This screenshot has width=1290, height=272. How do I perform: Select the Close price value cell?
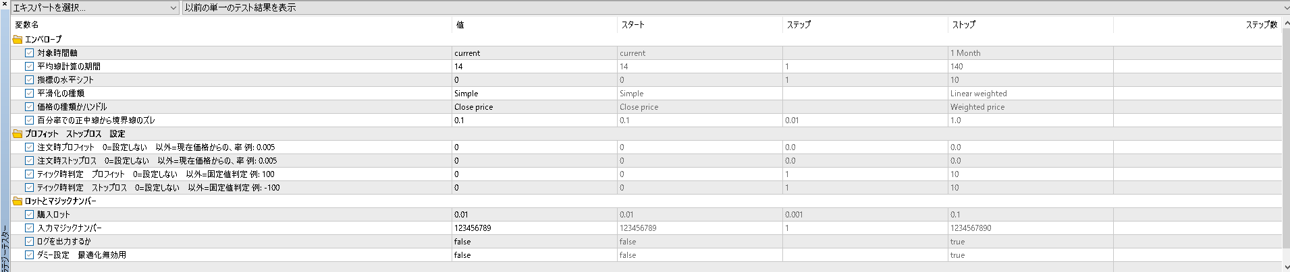pyautogui.click(x=535, y=107)
